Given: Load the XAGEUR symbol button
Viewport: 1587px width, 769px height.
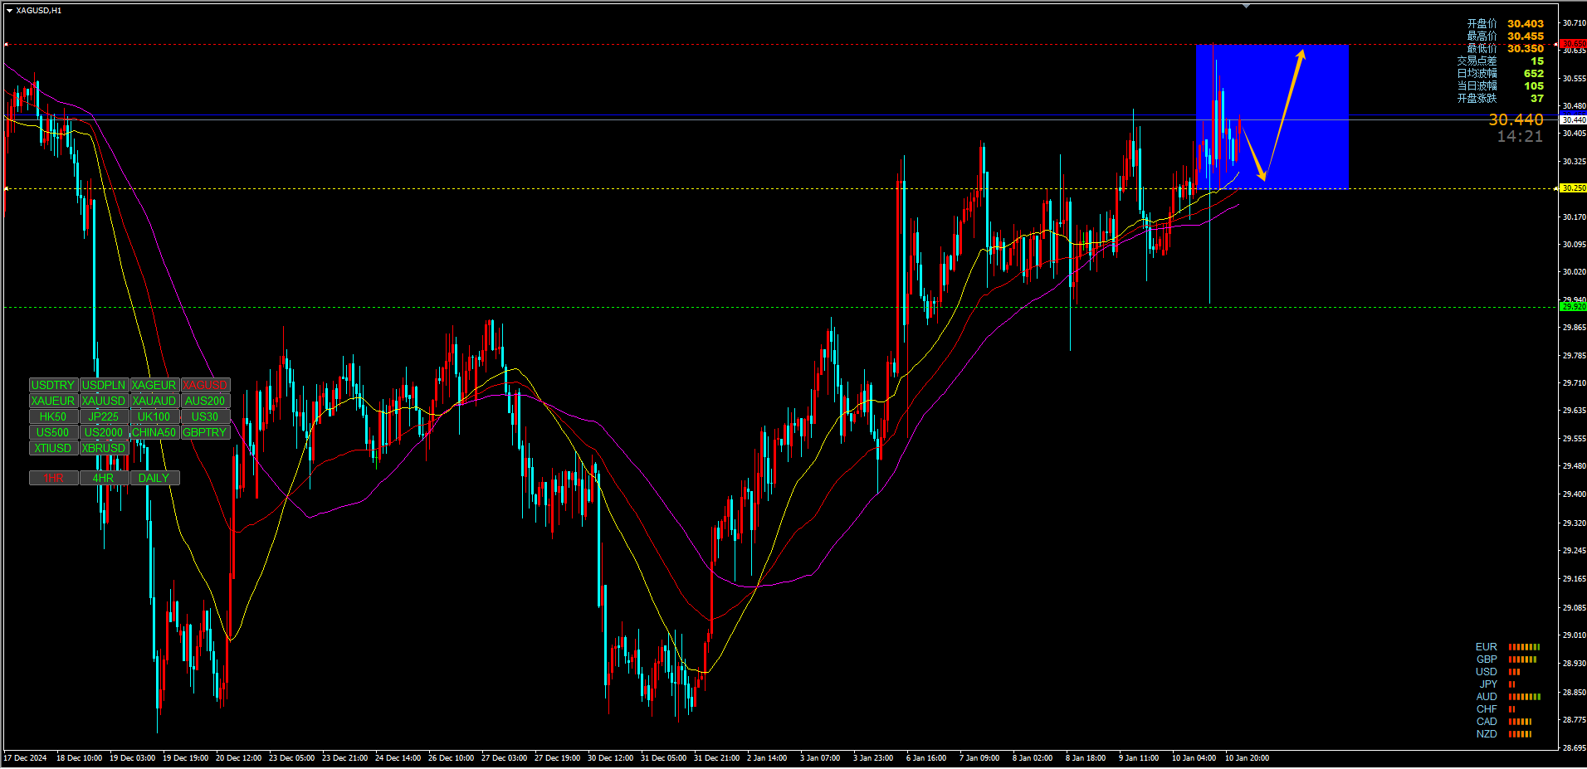Looking at the screenshot, I should tap(154, 385).
